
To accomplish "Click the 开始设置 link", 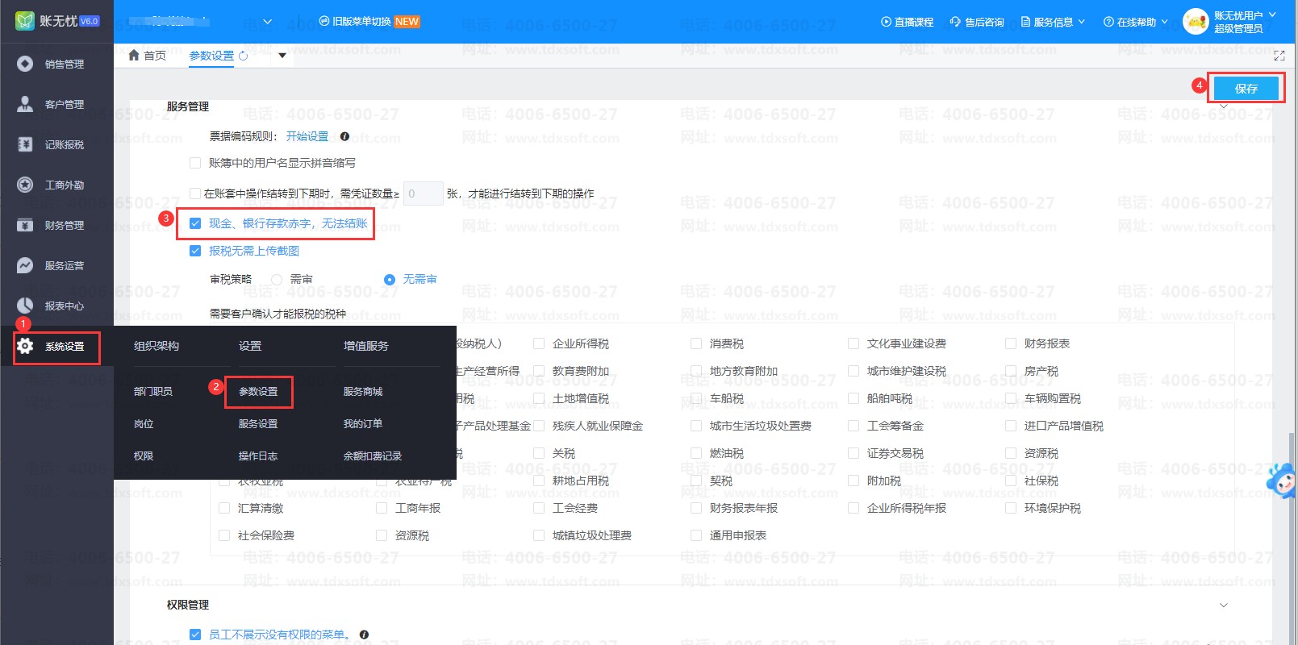I will 307,136.
